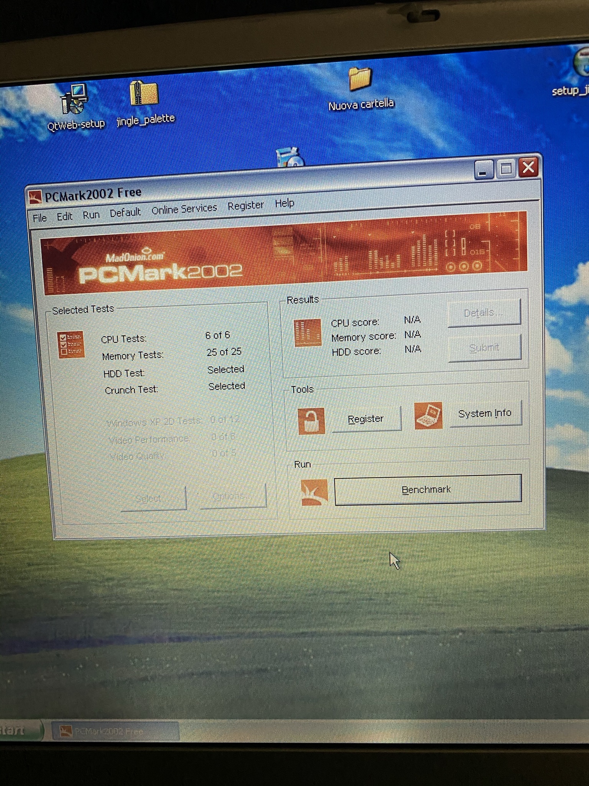Click the 'Video Performance' greyed label
This screenshot has height=786, width=589.
click(149, 439)
